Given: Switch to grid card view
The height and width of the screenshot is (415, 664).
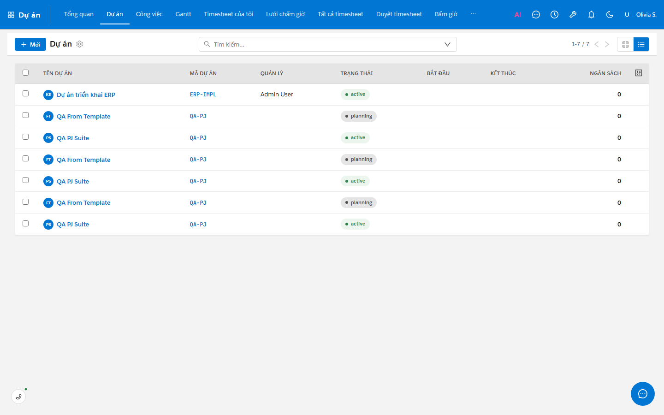Looking at the screenshot, I should [625, 44].
